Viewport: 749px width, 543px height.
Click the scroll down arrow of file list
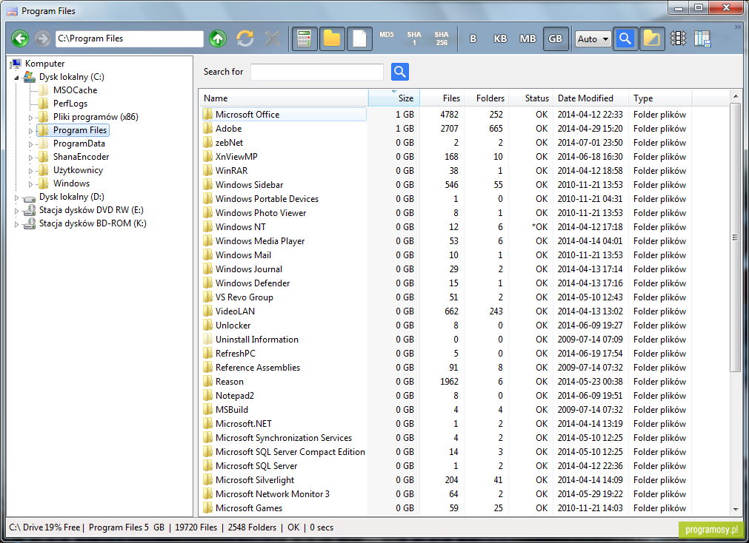click(x=735, y=510)
